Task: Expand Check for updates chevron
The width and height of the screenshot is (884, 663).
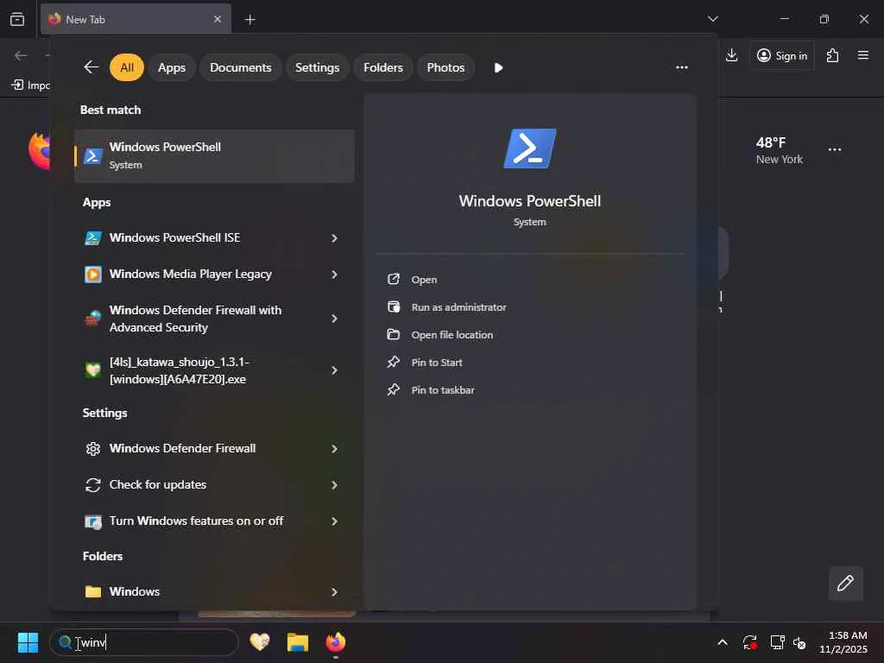Action: [x=334, y=485]
